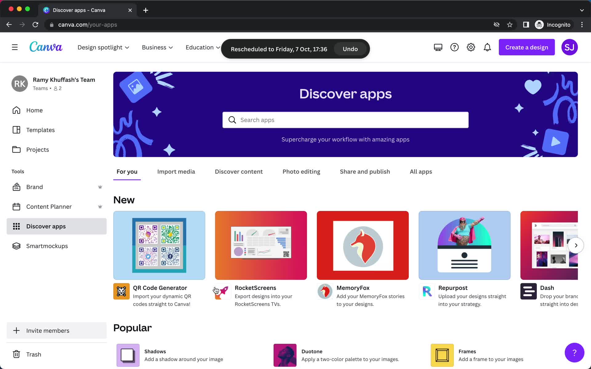The height and width of the screenshot is (369, 591).
Task: Open Discover apps in sidebar
Action: 57,226
